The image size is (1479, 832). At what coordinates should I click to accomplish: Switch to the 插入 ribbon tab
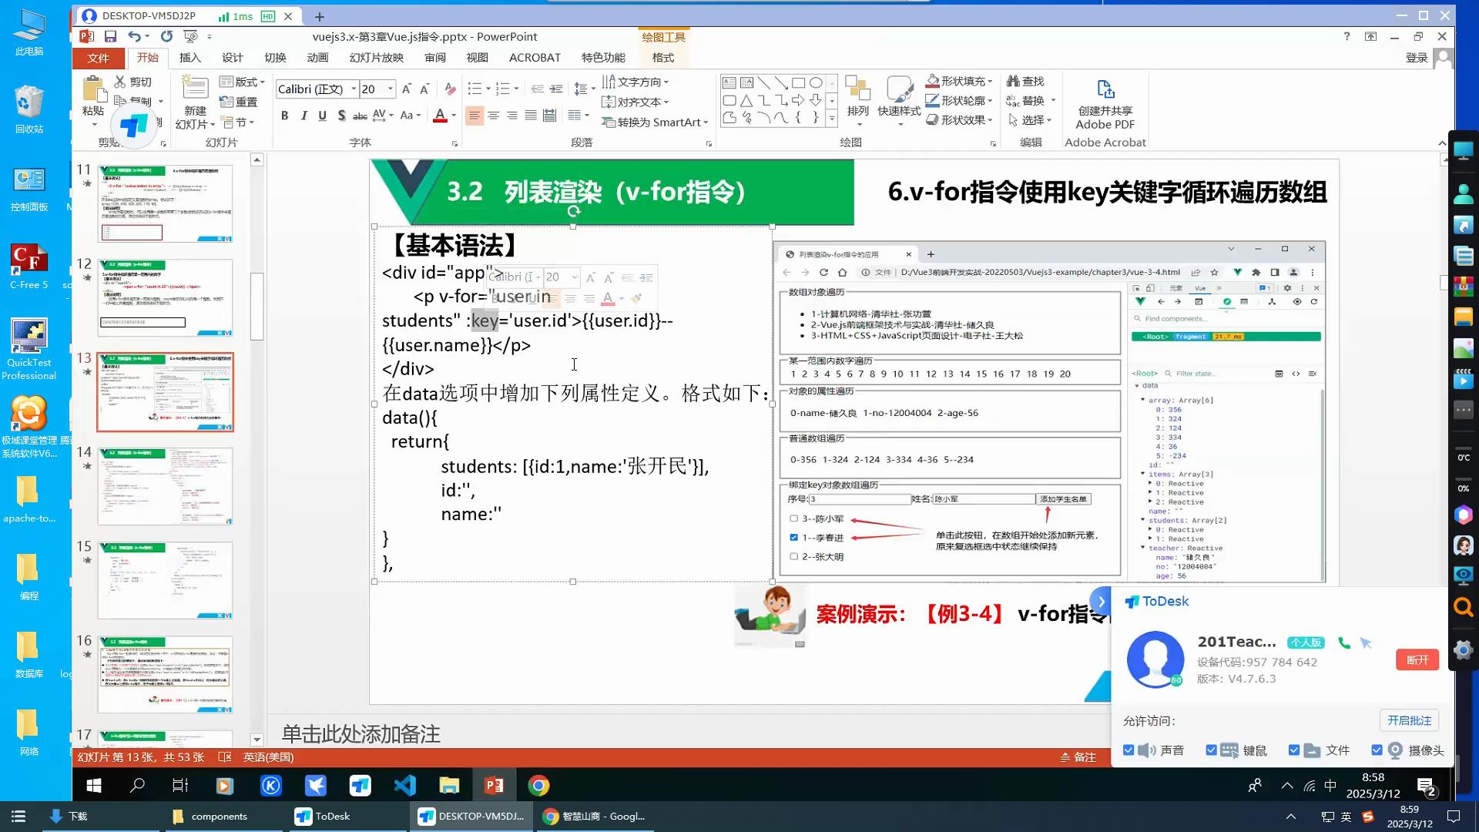pyautogui.click(x=189, y=58)
